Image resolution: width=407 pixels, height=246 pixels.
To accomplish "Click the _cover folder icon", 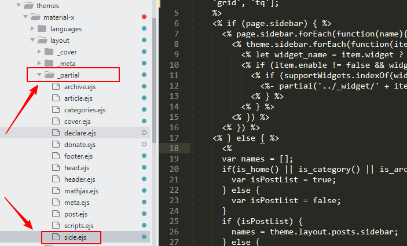I will (49, 52).
